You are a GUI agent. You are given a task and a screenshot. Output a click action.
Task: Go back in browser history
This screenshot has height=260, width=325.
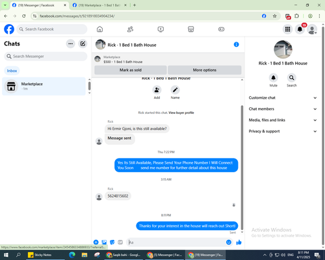[x=6, y=16]
